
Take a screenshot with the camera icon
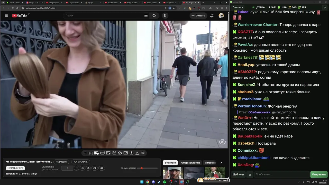pyautogui.click(x=131, y=153)
